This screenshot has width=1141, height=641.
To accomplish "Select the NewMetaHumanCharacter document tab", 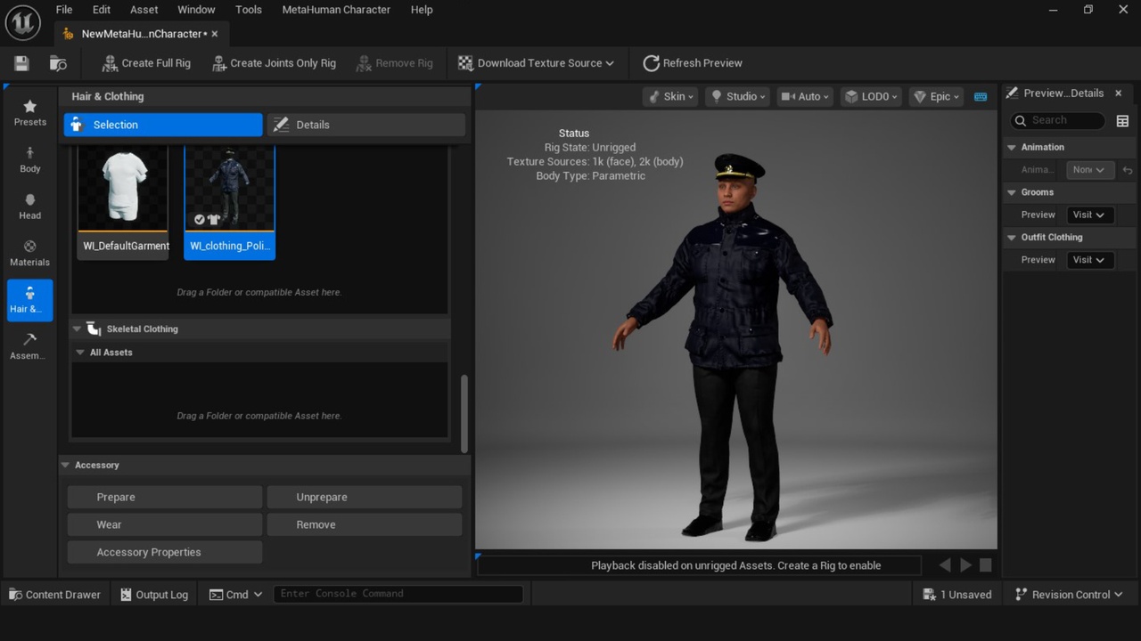I will point(141,34).
